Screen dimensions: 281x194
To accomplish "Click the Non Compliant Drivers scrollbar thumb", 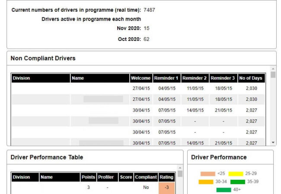I will click(273, 75).
